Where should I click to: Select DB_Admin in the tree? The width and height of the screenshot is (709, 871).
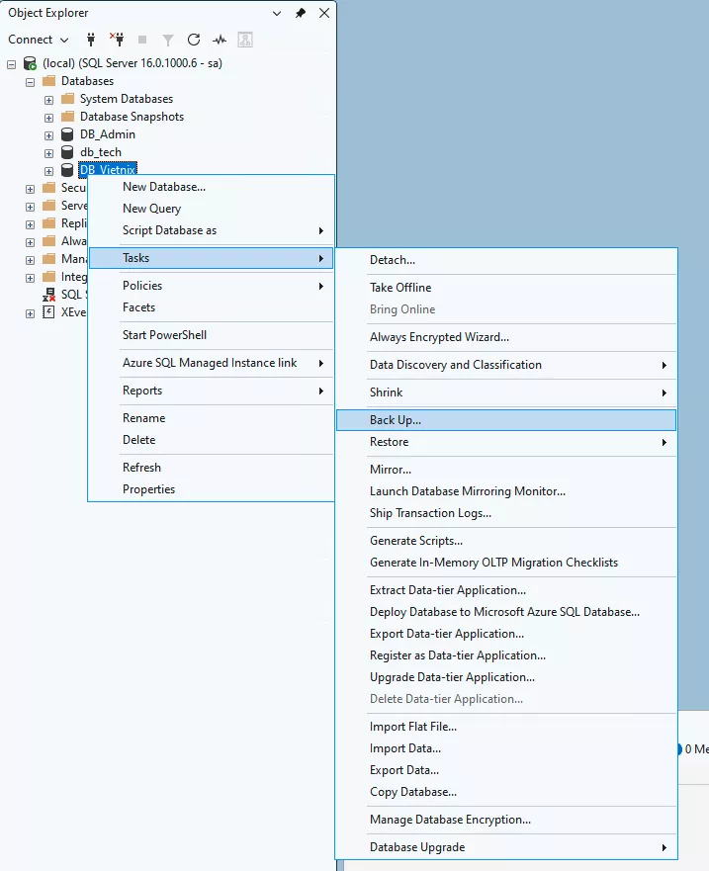(108, 134)
